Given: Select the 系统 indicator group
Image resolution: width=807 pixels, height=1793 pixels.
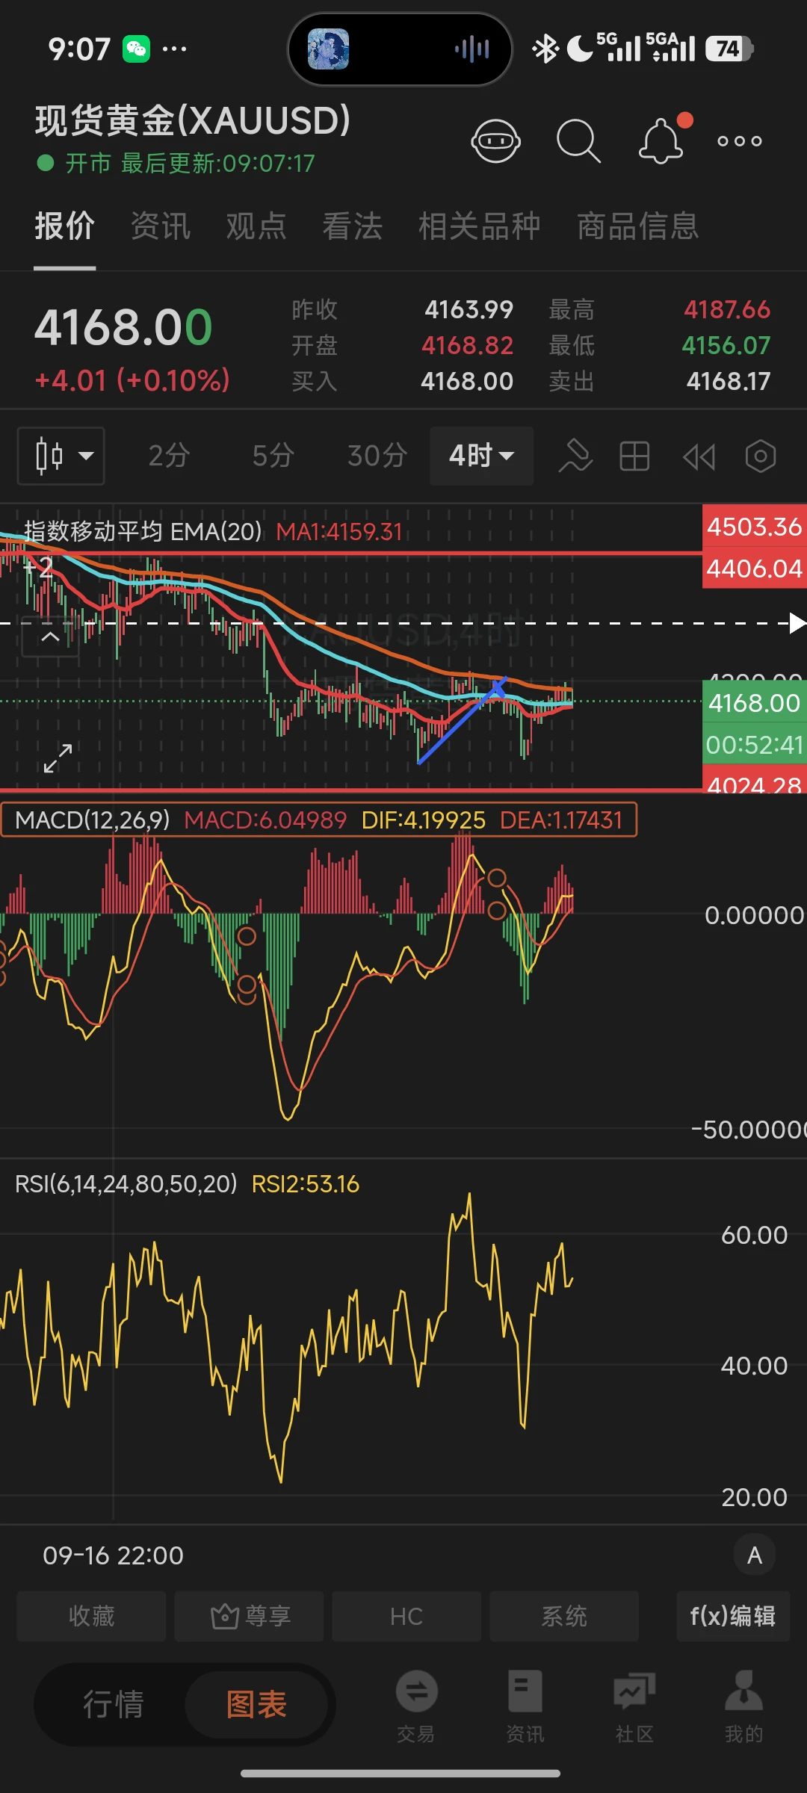Looking at the screenshot, I should pyautogui.click(x=564, y=1616).
